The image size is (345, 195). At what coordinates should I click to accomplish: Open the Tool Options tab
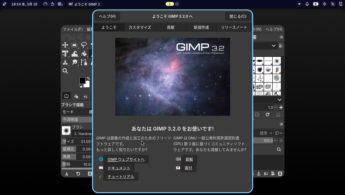66,96
